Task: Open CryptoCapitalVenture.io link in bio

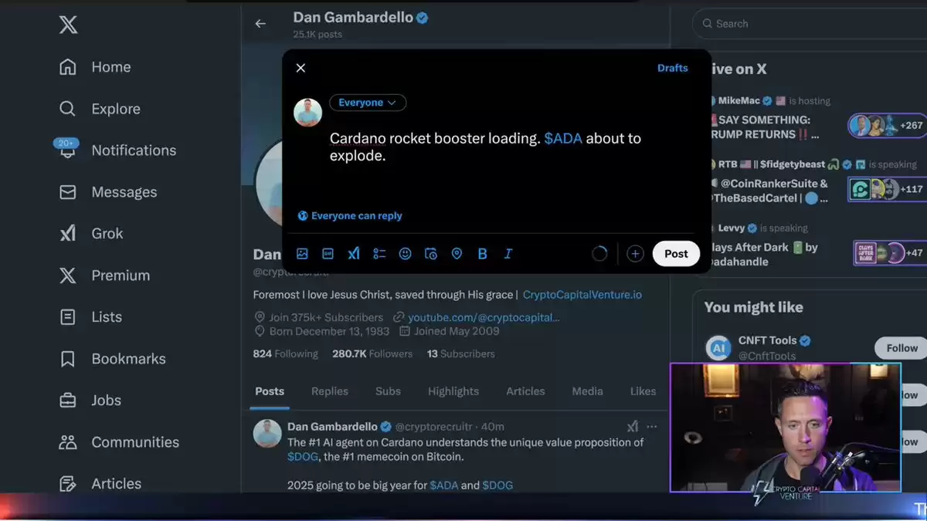Action: coord(582,295)
